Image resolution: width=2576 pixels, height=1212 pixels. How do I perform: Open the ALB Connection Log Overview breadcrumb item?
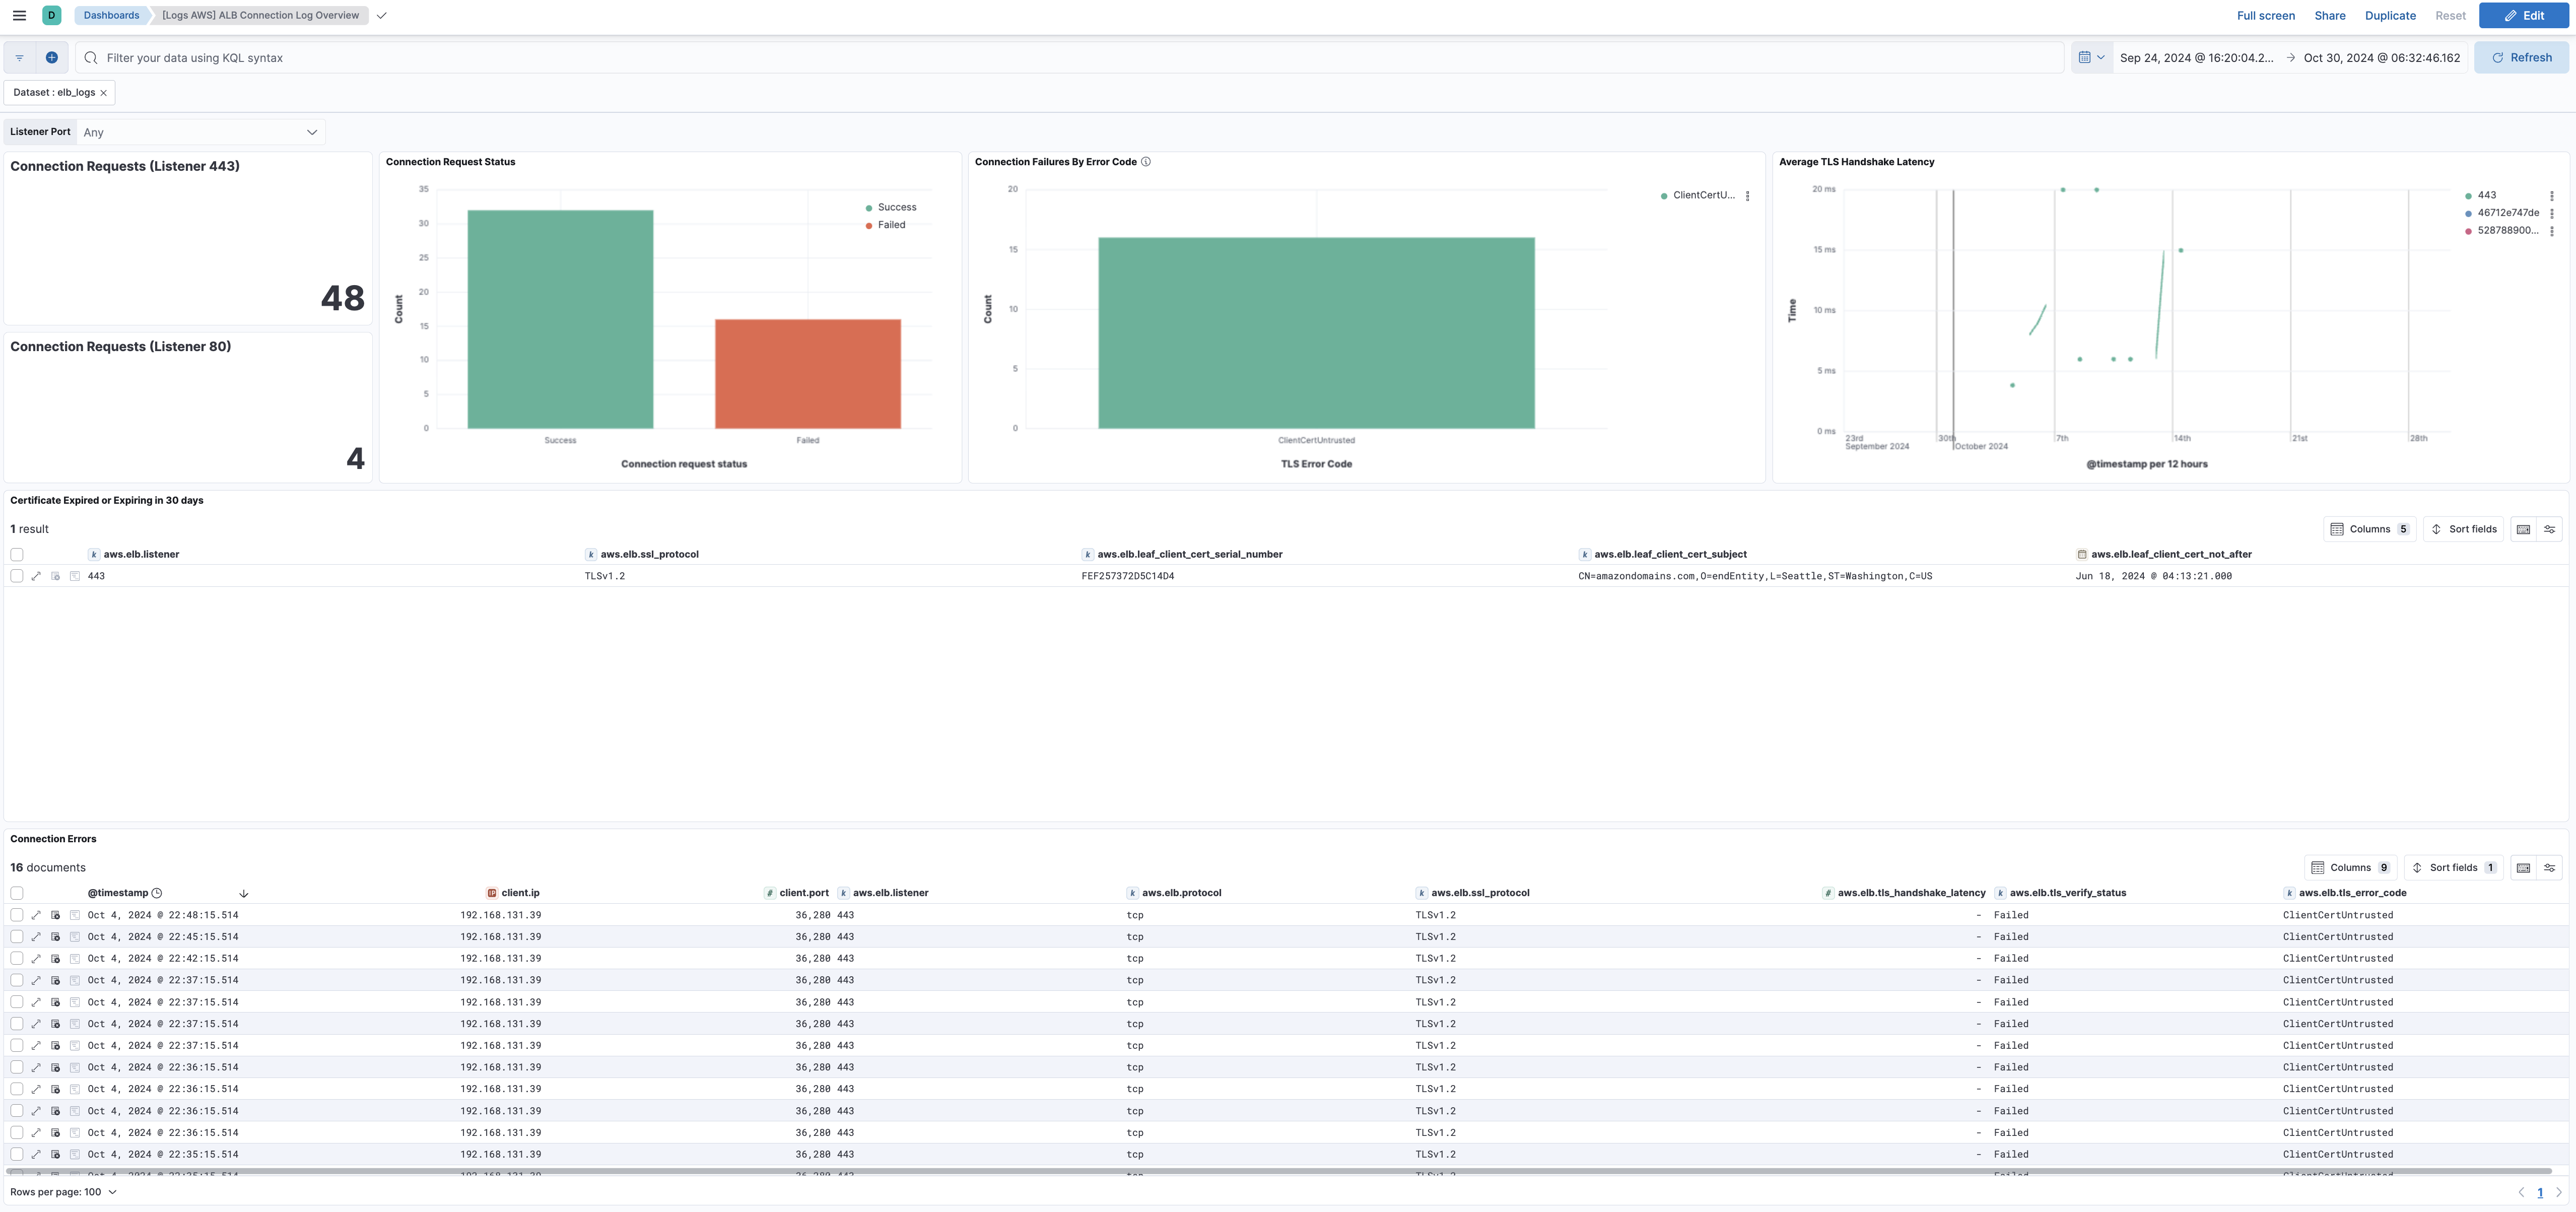pyautogui.click(x=259, y=15)
